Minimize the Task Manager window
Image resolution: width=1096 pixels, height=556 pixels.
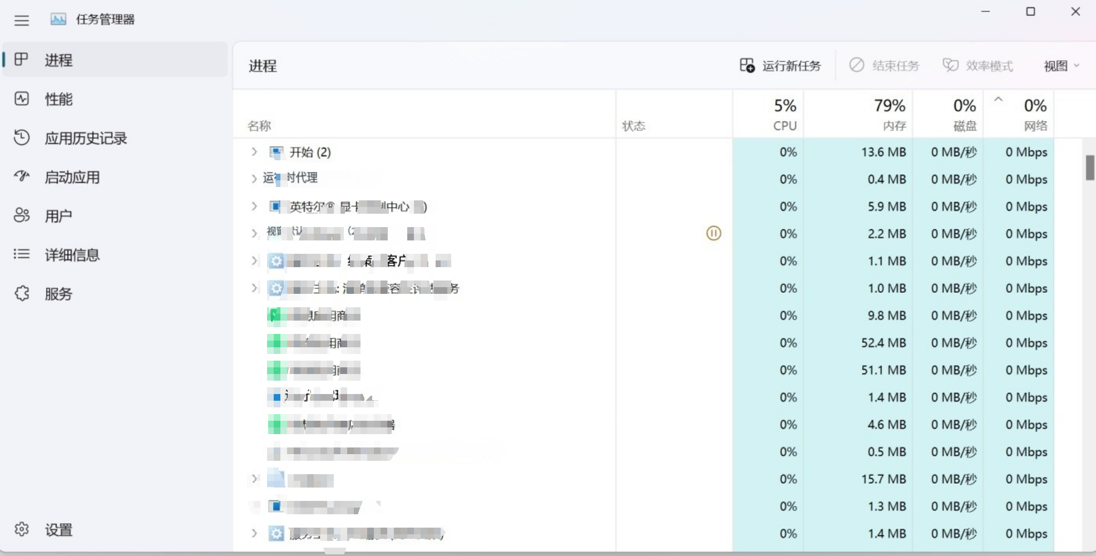(x=985, y=11)
